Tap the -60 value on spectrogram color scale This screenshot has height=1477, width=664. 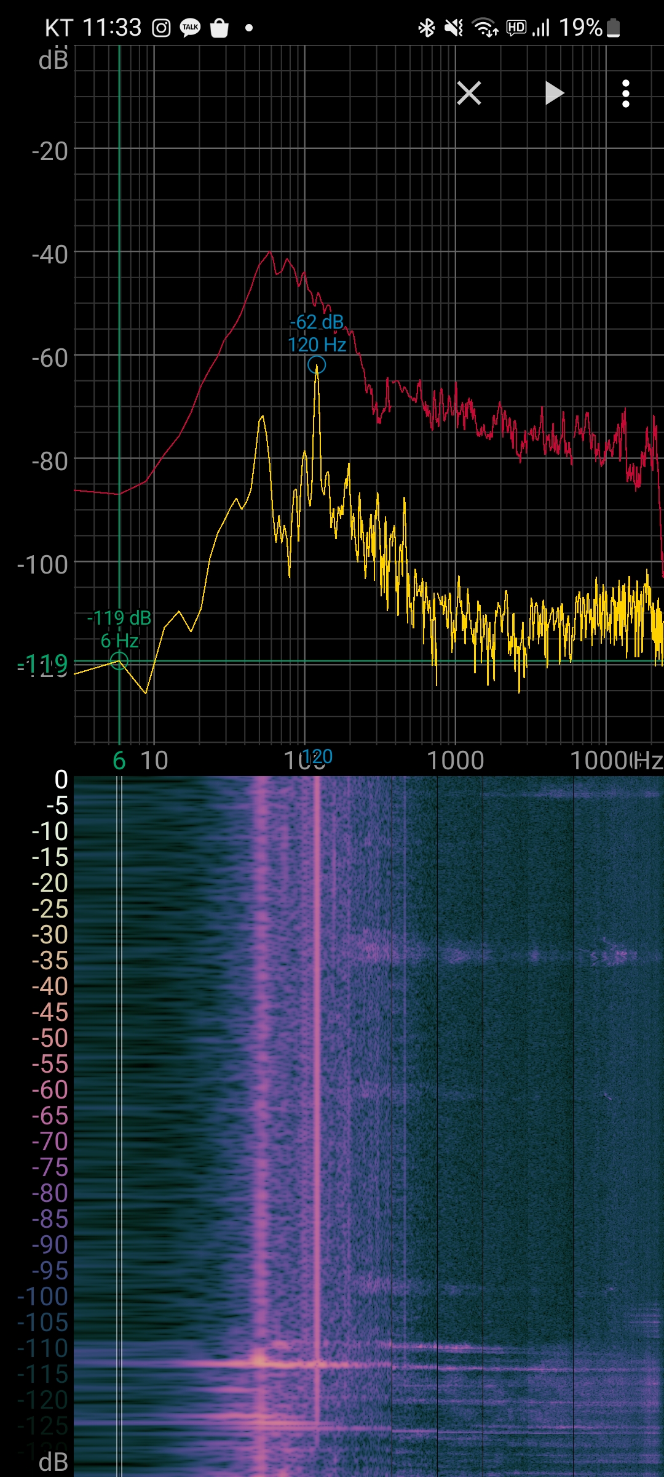point(50,1090)
